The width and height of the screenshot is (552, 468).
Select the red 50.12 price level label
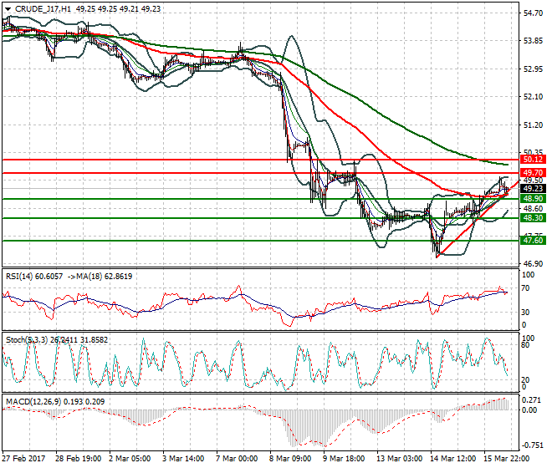(x=532, y=159)
